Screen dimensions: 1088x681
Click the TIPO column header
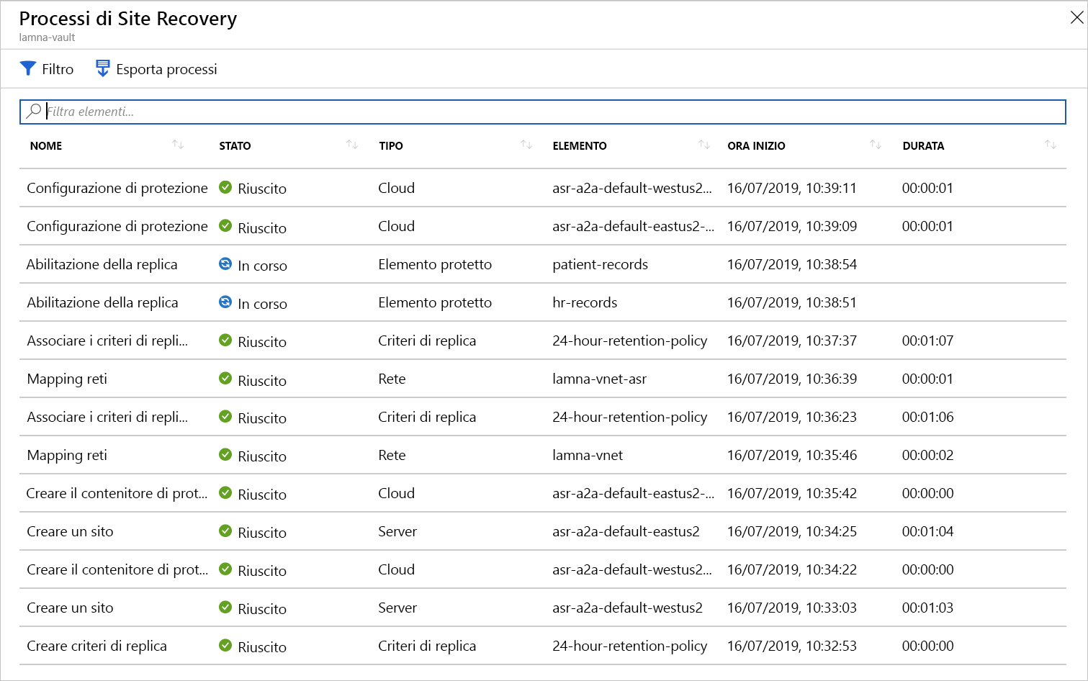click(x=391, y=145)
